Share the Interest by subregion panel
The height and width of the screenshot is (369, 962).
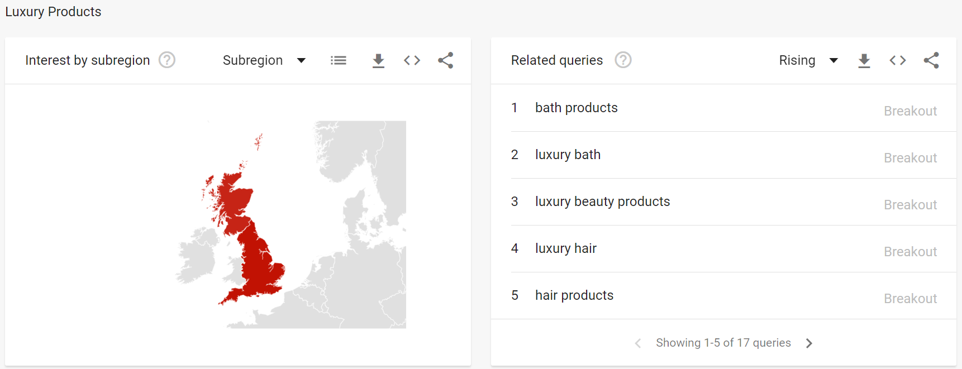pyautogui.click(x=446, y=60)
